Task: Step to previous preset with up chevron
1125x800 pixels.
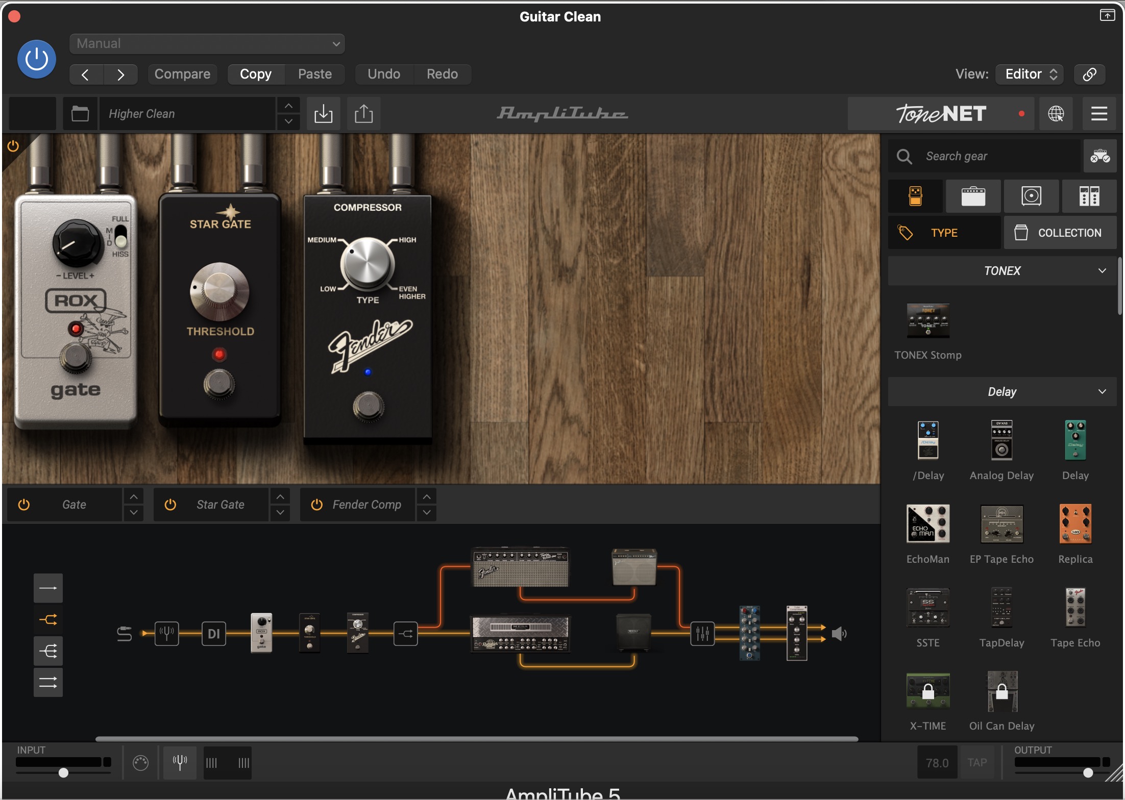Action: 288,106
